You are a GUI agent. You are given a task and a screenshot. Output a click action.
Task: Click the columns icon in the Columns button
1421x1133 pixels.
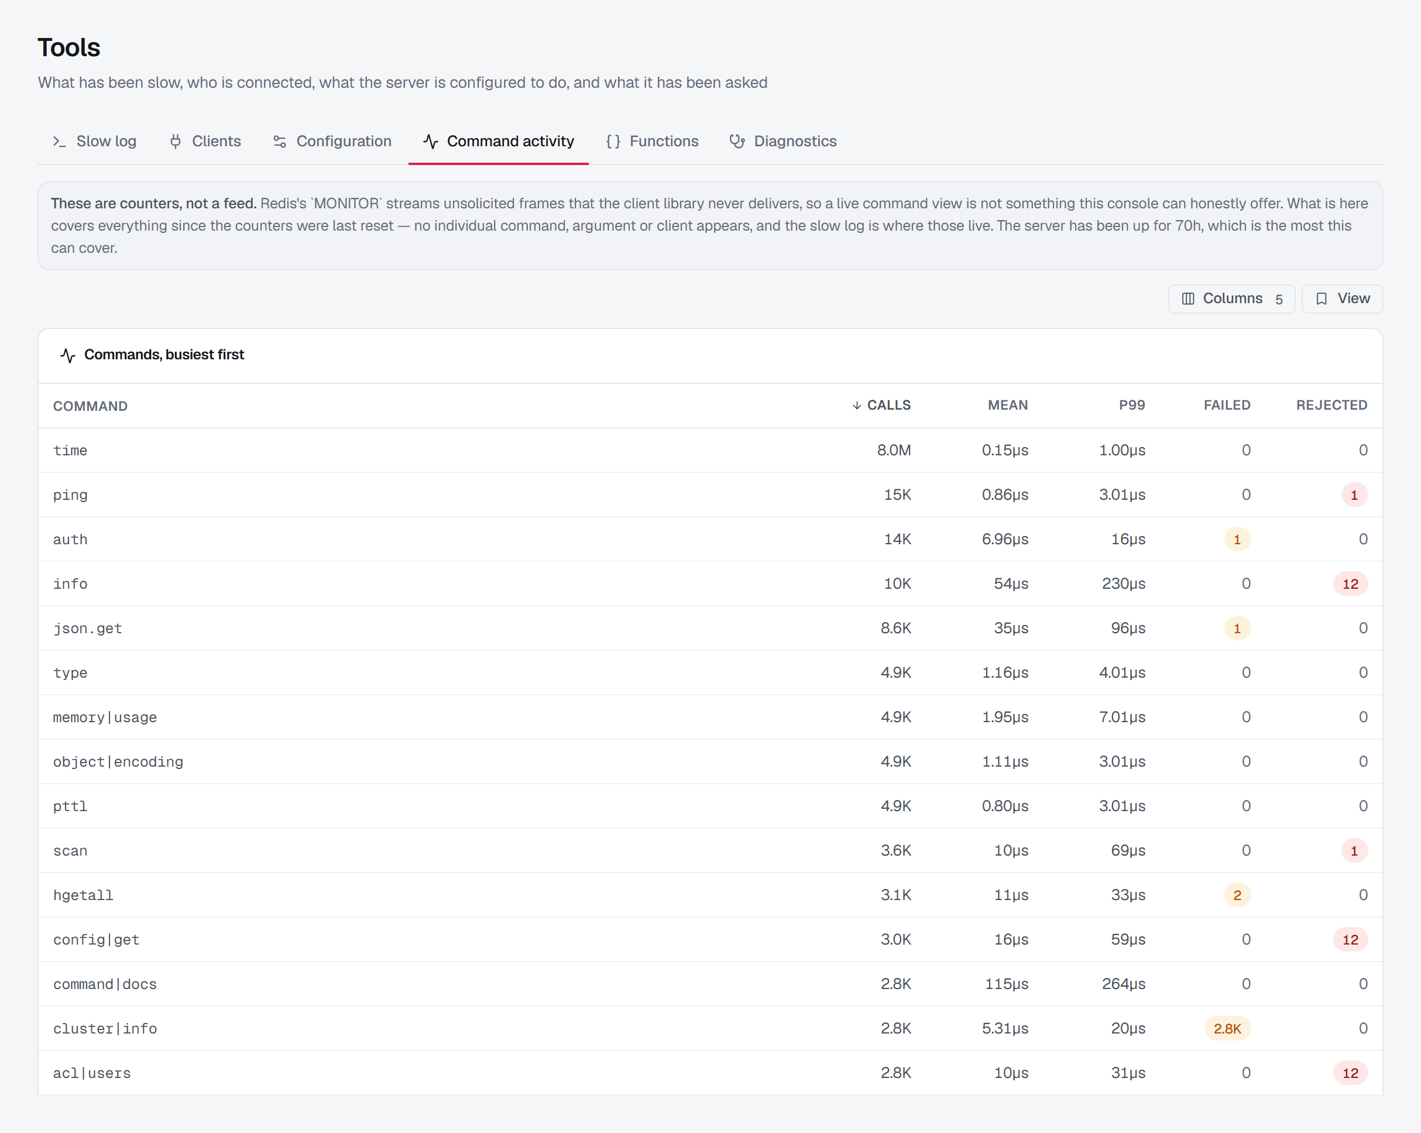[x=1188, y=298]
